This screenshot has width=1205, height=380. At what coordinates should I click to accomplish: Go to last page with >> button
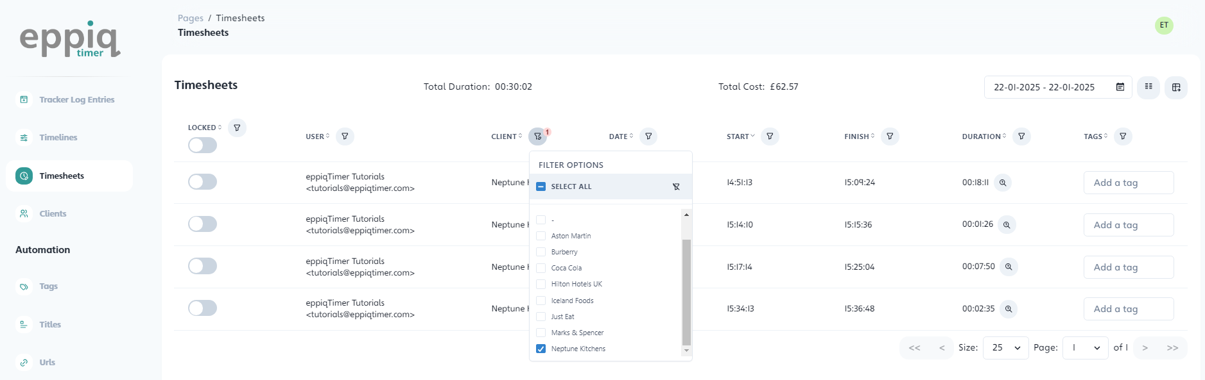[1172, 348]
